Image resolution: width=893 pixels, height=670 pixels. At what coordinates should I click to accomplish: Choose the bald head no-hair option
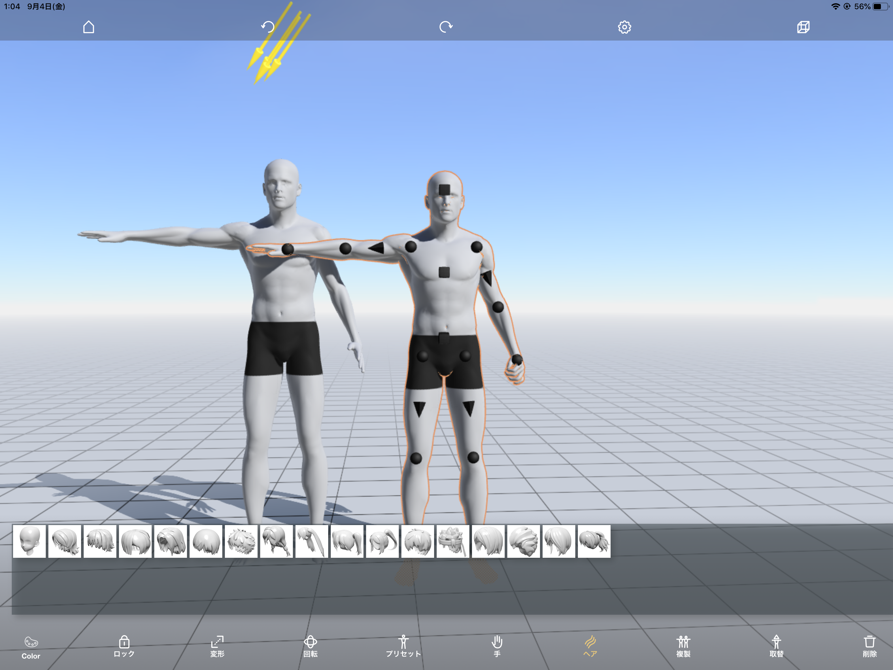pyautogui.click(x=29, y=541)
